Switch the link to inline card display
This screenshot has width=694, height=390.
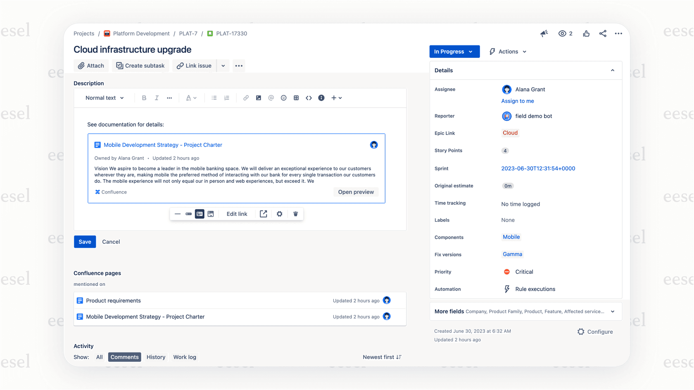pos(188,214)
